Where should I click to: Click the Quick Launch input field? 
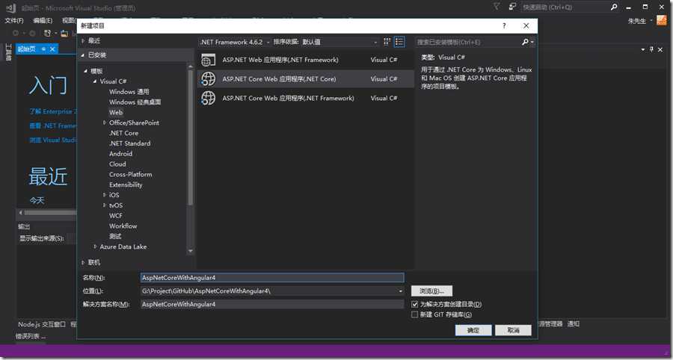565,7
